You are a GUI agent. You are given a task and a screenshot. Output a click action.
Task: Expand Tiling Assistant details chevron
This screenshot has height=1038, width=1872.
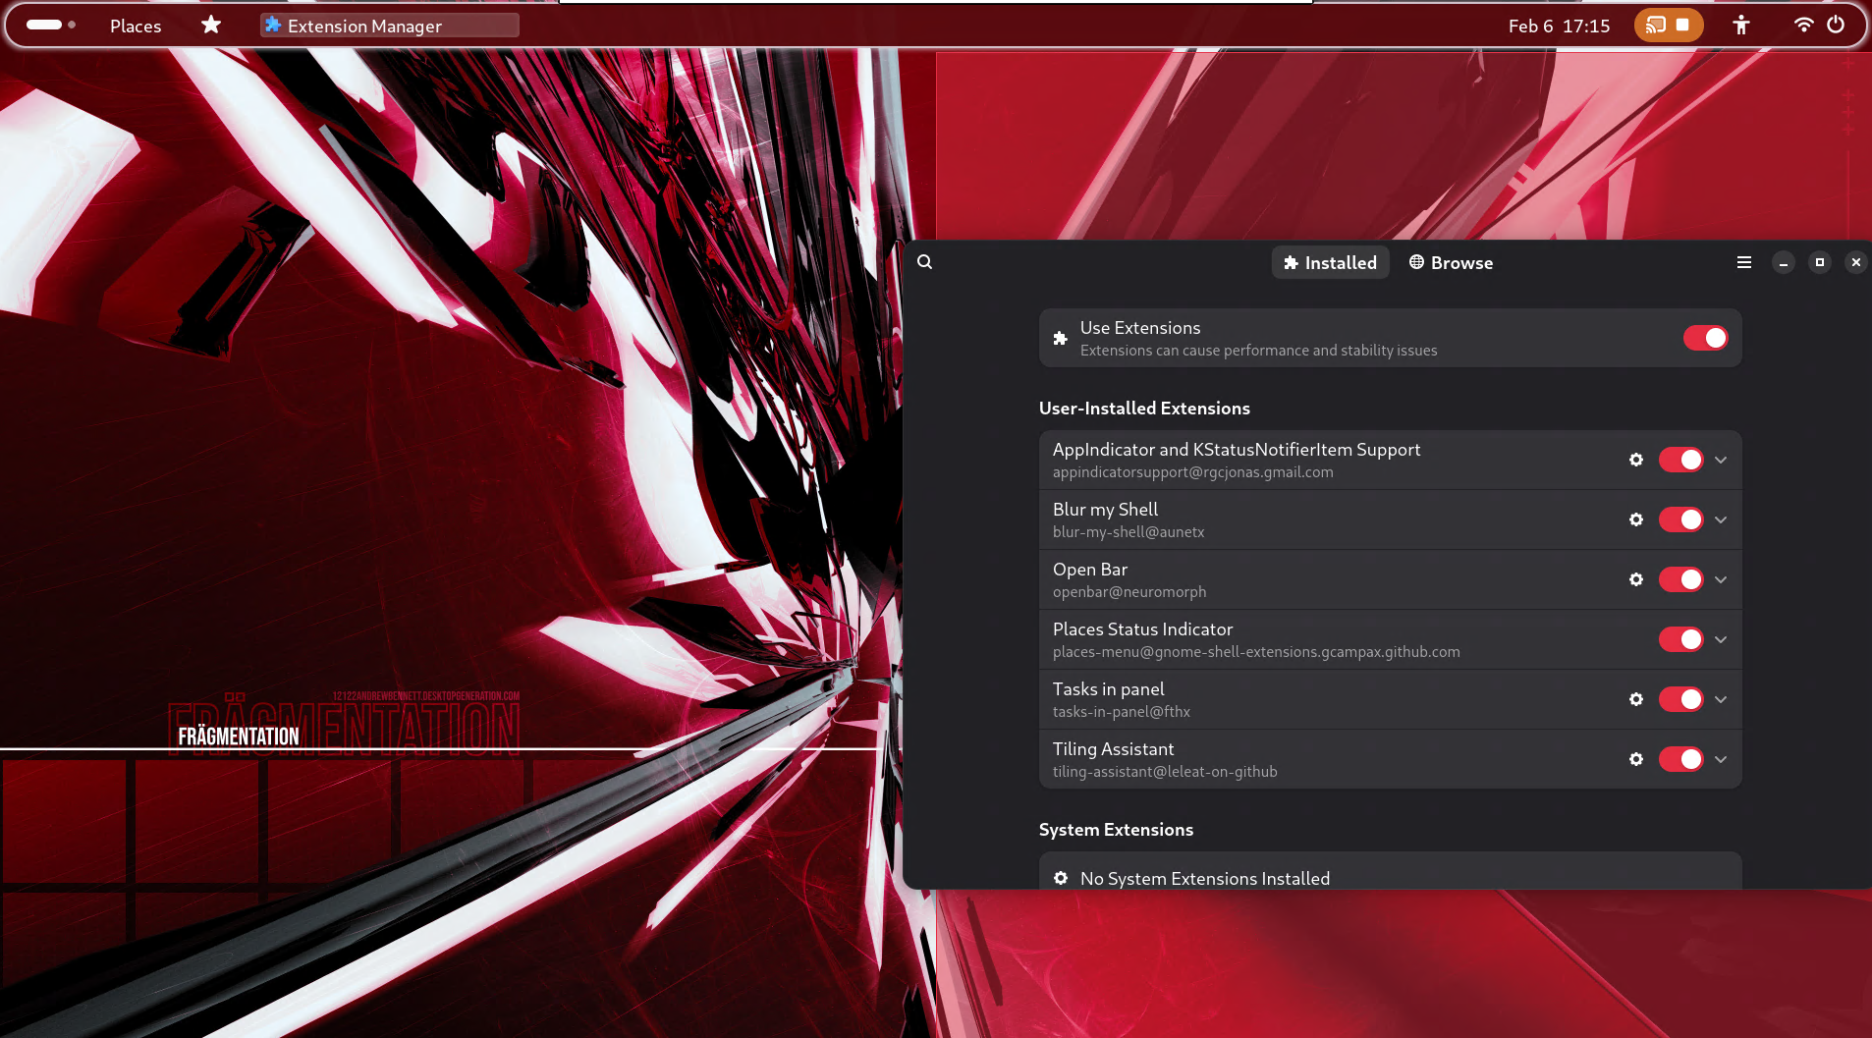1721,759
